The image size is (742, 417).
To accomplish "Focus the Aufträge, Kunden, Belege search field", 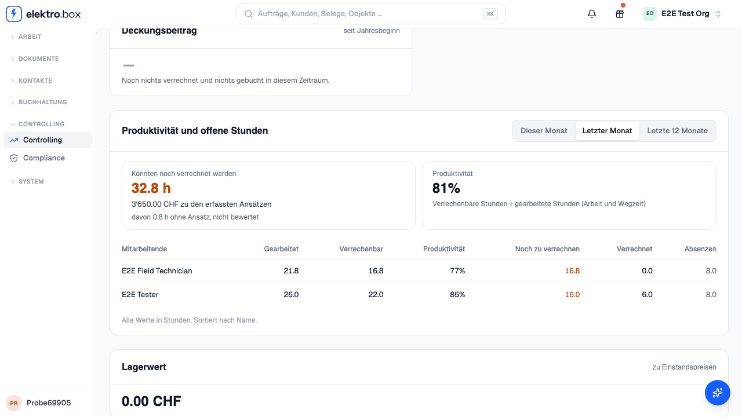I will click(x=371, y=14).
